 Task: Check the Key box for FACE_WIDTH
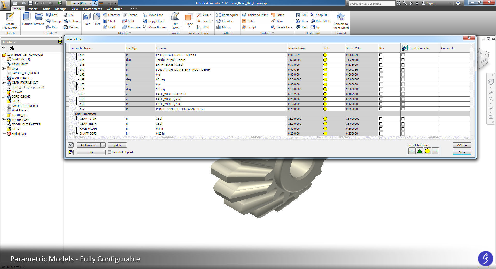coord(381,129)
